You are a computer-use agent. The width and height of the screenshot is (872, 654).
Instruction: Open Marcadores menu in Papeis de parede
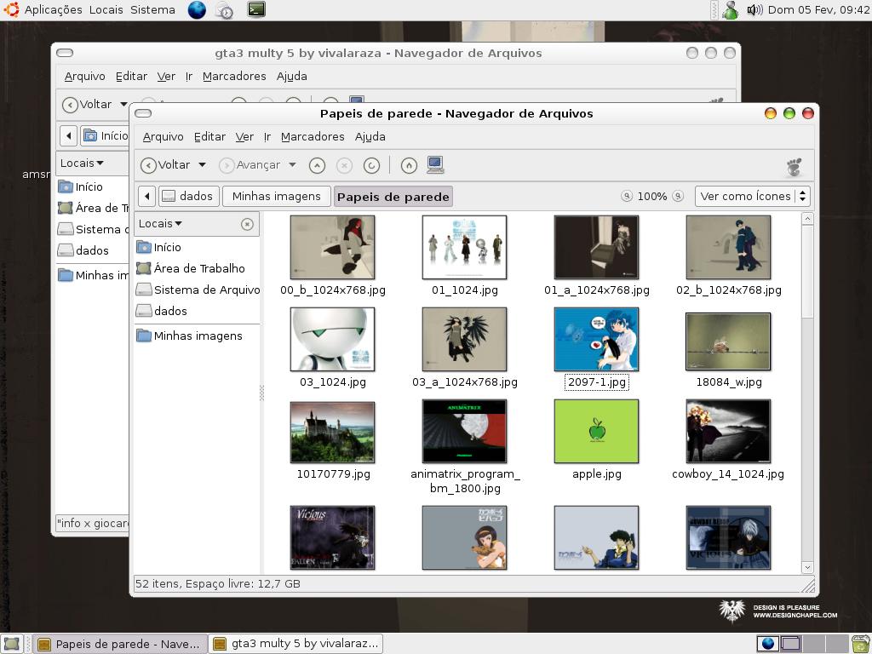point(313,137)
